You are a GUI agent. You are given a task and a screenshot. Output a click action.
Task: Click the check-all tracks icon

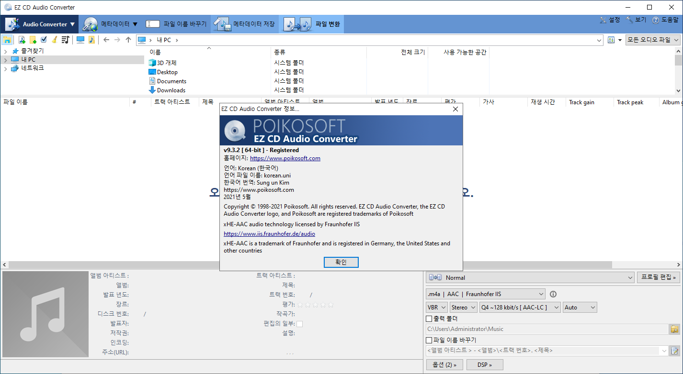[x=44, y=40]
